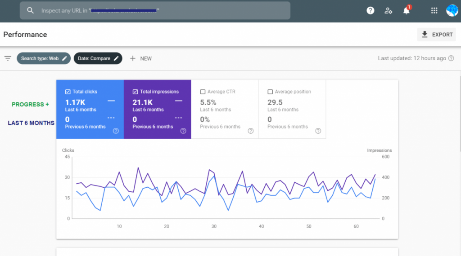Image resolution: width=461 pixels, height=256 pixels.
Task: Click the 1.17K total clicks value
Action: tap(75, 102)
